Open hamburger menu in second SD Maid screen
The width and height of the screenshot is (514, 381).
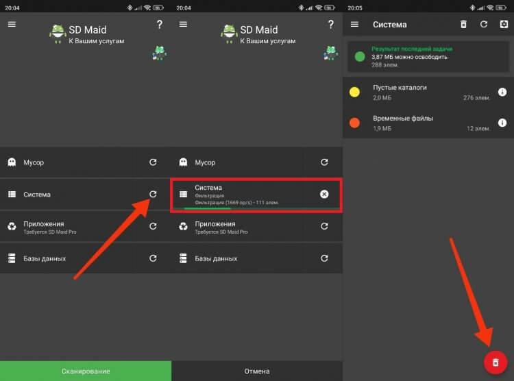click(183, 24)
